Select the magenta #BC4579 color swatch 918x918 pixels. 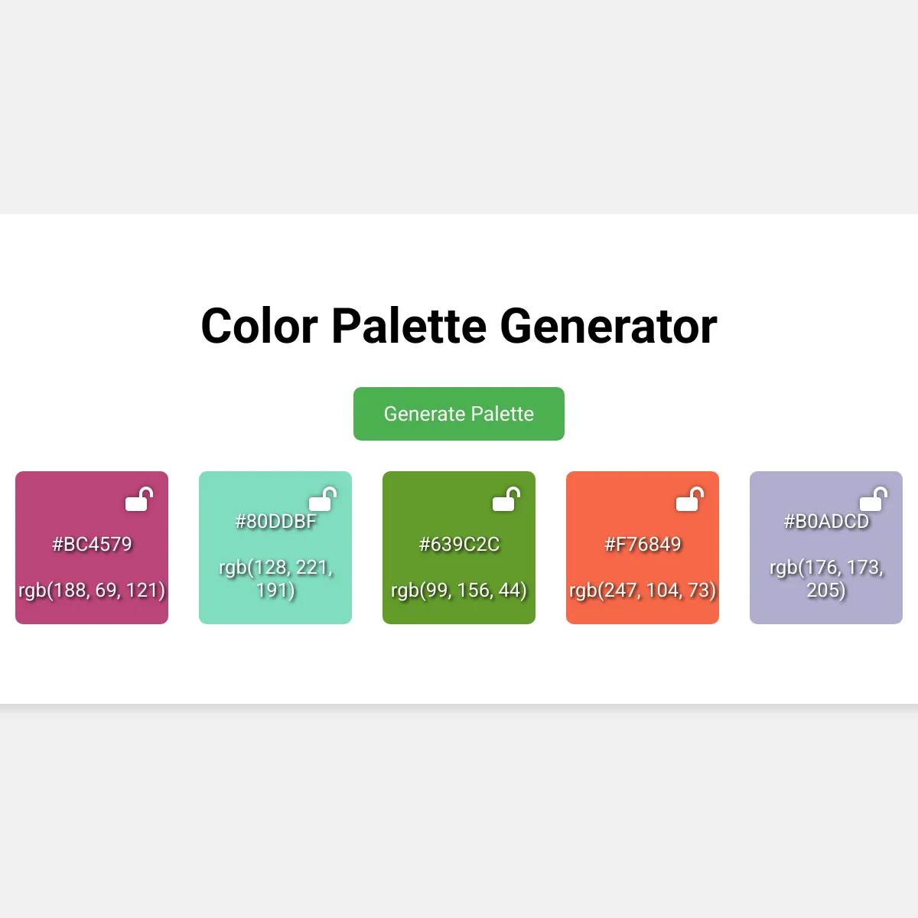(x=92, y=548)
